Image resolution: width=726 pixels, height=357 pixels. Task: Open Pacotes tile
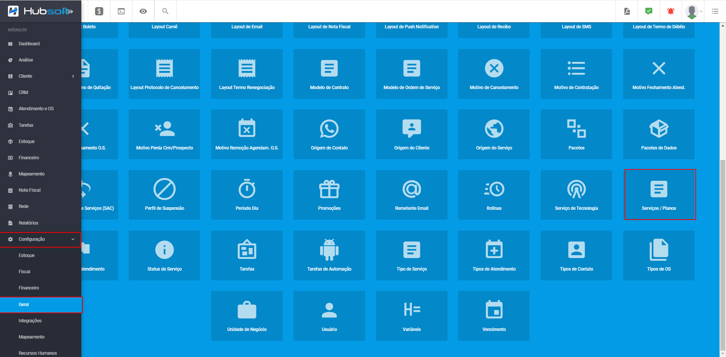point(577,134)
